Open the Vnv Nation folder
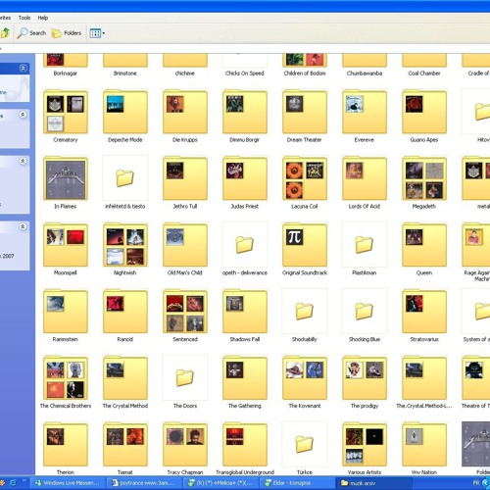Screen dimensions: 490x490 coord(424,445)
